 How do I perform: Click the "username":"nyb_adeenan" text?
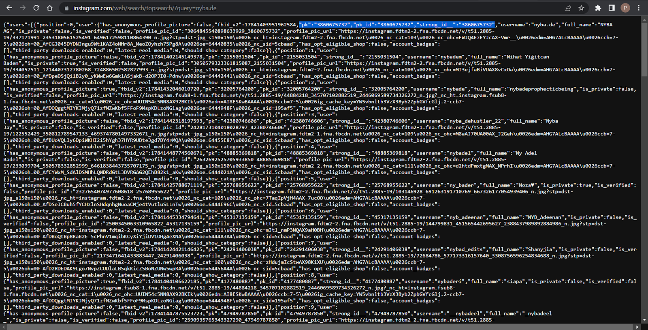pos(449,217)
